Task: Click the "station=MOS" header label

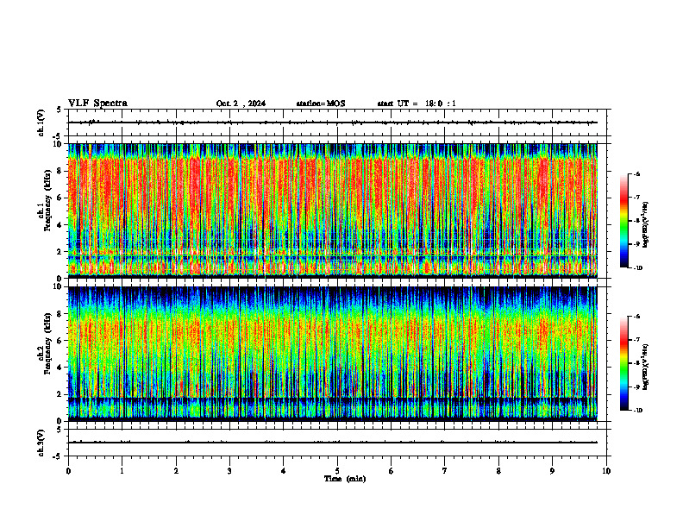Action: [321, 104]
